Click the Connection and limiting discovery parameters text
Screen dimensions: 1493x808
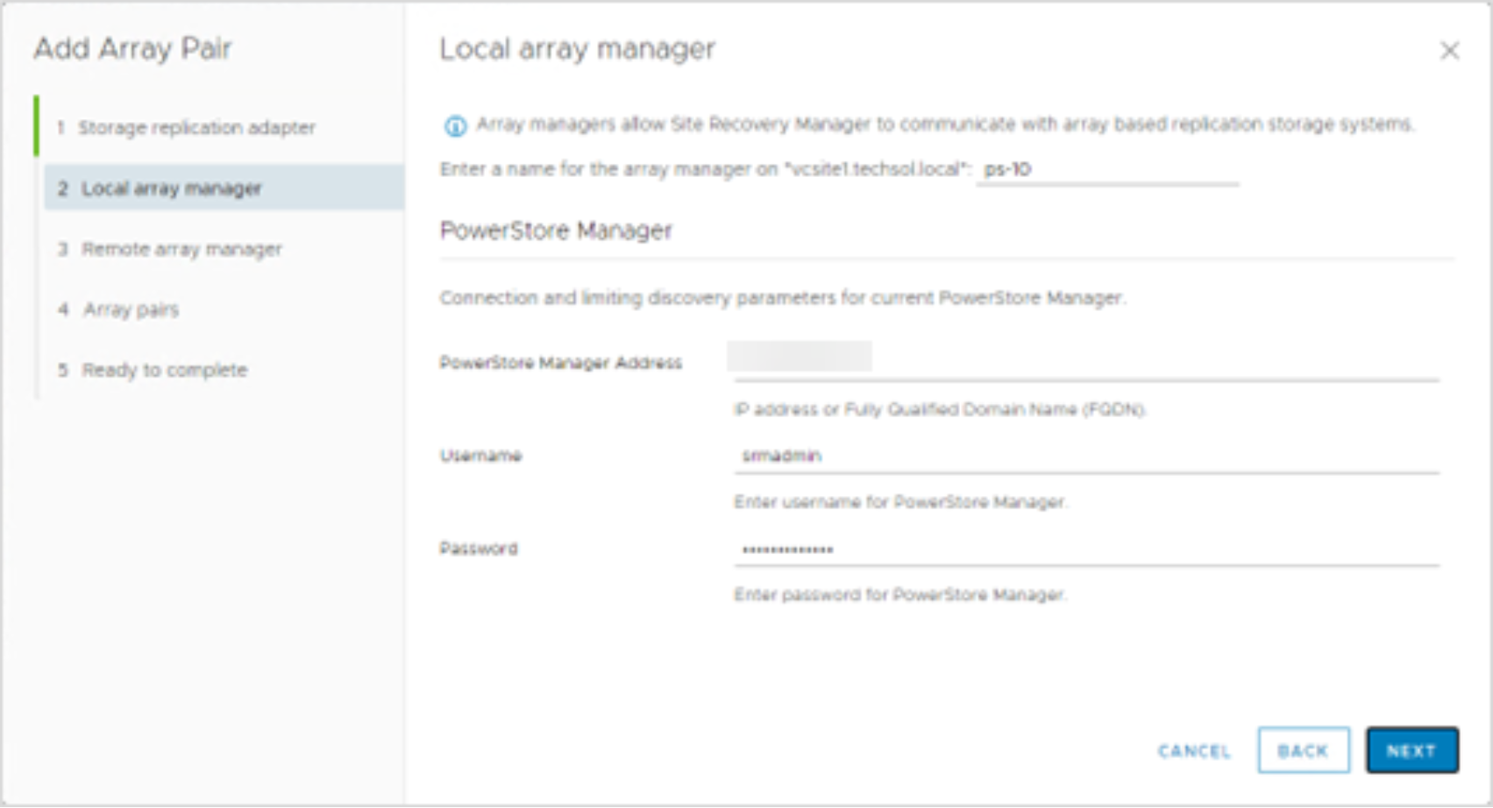(x=782, y=298)
